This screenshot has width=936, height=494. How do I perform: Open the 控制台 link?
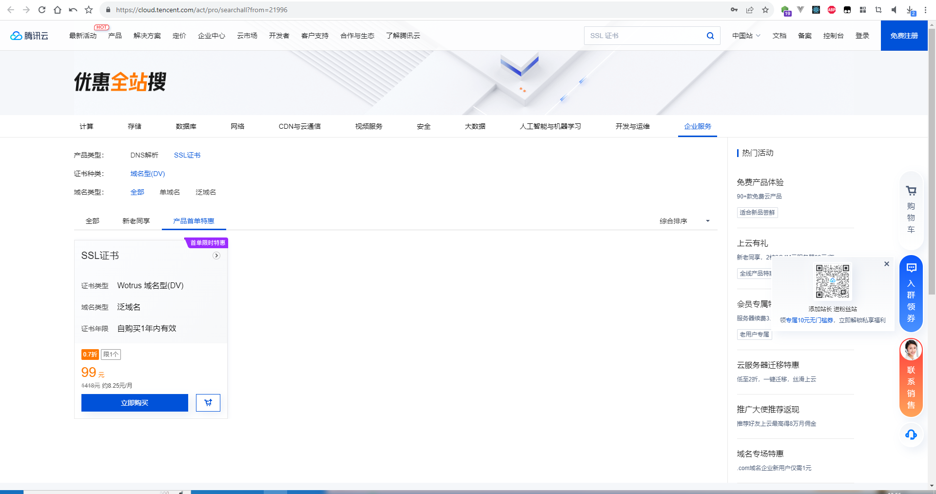834,36
